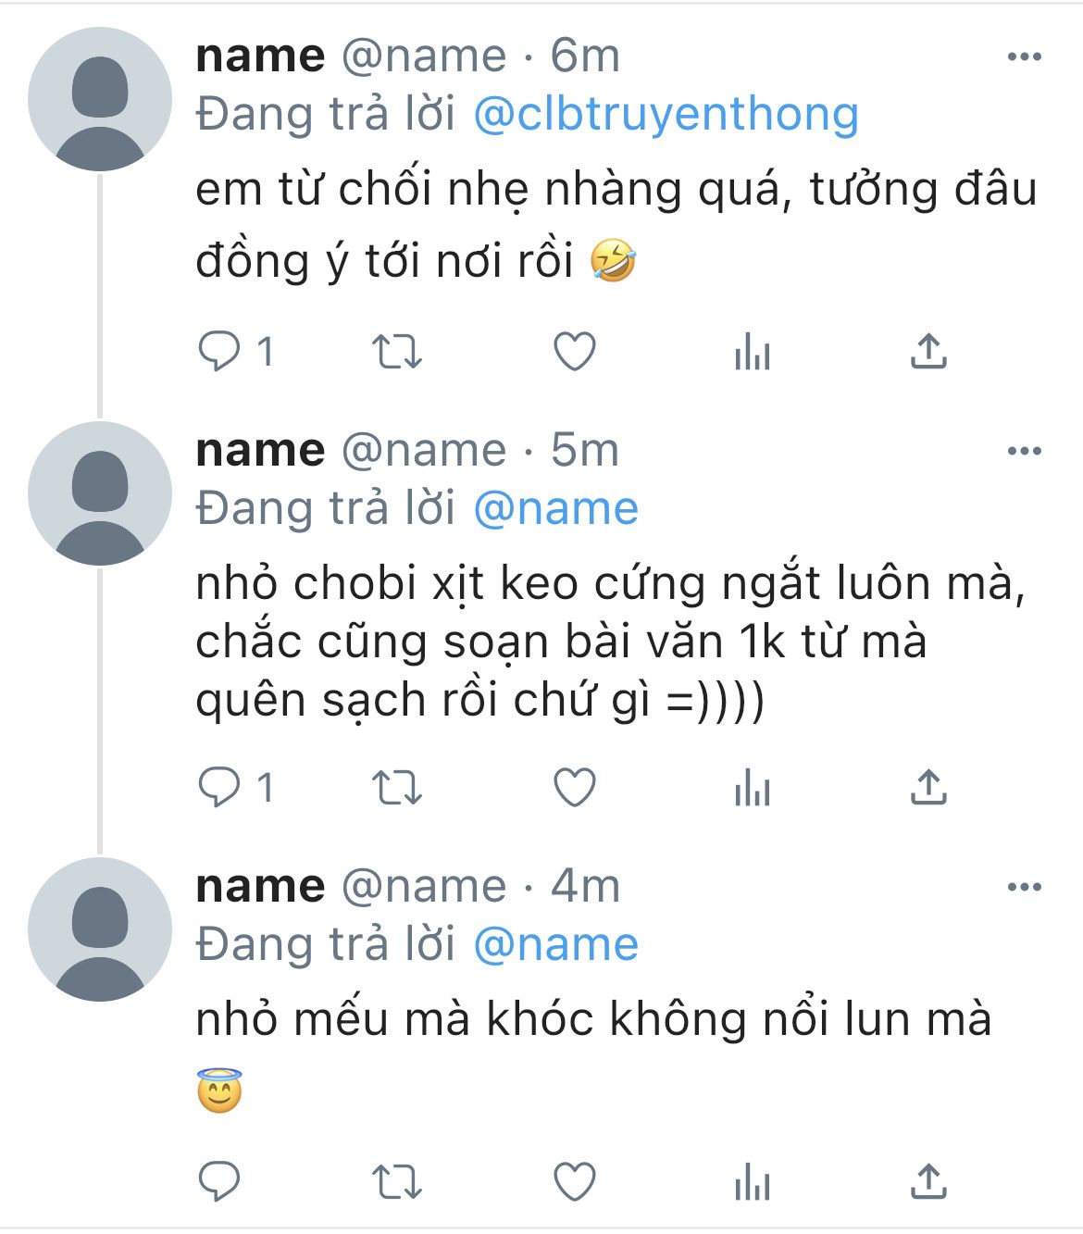Reply to the 5m tweet
Screen dimensions: 1083x1234
[x=220, y=788]
